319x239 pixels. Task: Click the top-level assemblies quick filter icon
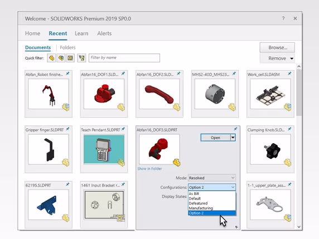tap(81, 58)
